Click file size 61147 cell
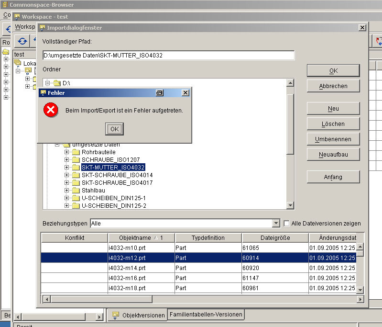This screenshot has height=327, width=382. click(275, 278)
